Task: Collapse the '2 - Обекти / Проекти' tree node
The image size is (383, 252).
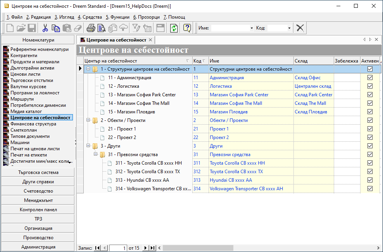Action: 88,120
